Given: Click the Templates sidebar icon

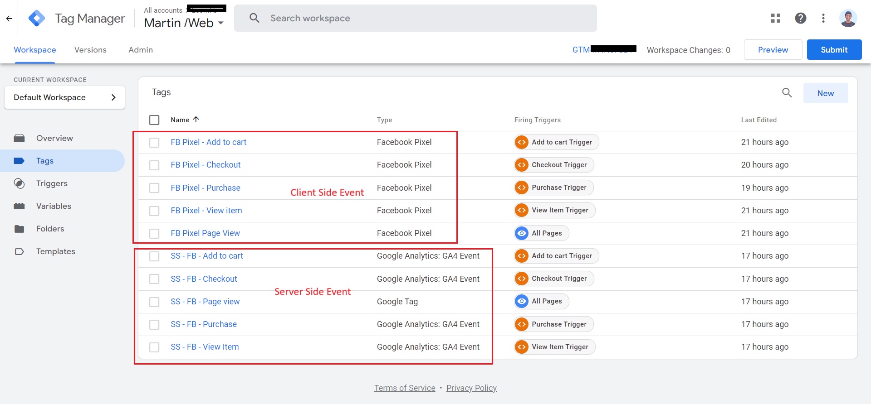Looking at the screenshot, I should coord(19,251).
